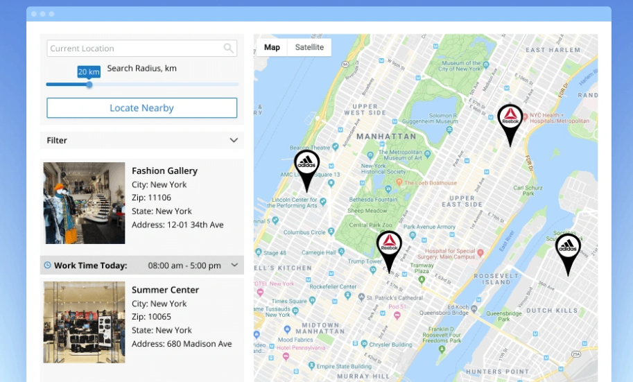Click the Hospital for Special Surgery marker
This screenshot has width=633, height=382.
click(x=480, y=253)
